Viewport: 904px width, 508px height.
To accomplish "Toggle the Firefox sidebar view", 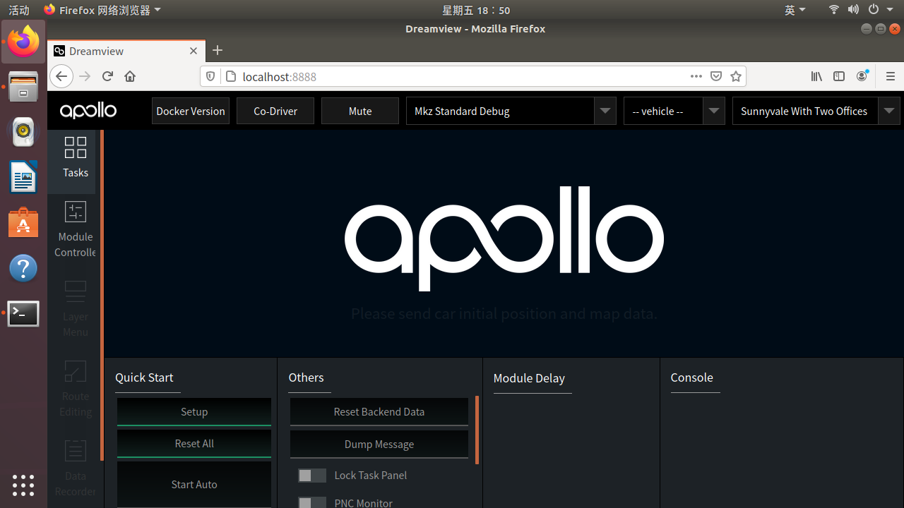I will 839,76.
